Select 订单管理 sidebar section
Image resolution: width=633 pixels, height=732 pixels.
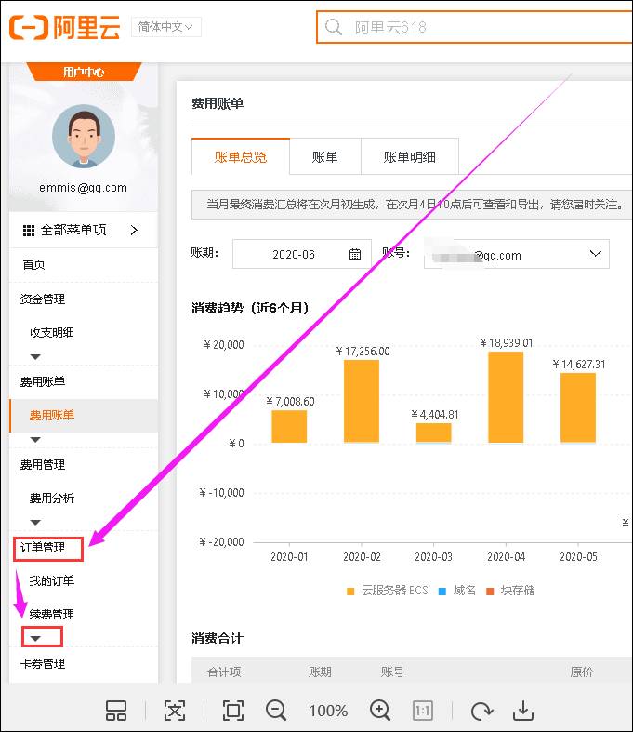point(43,548)
